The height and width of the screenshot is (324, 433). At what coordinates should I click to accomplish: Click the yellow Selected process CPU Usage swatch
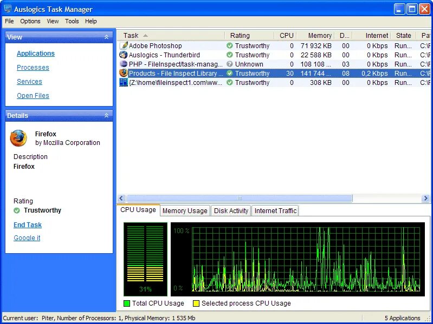point(196,303)
